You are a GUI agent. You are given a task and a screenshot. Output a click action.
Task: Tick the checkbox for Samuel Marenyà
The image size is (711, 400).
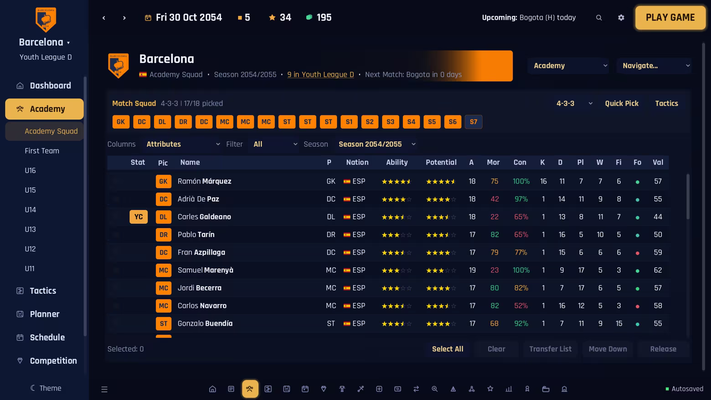tap(116, 270)
